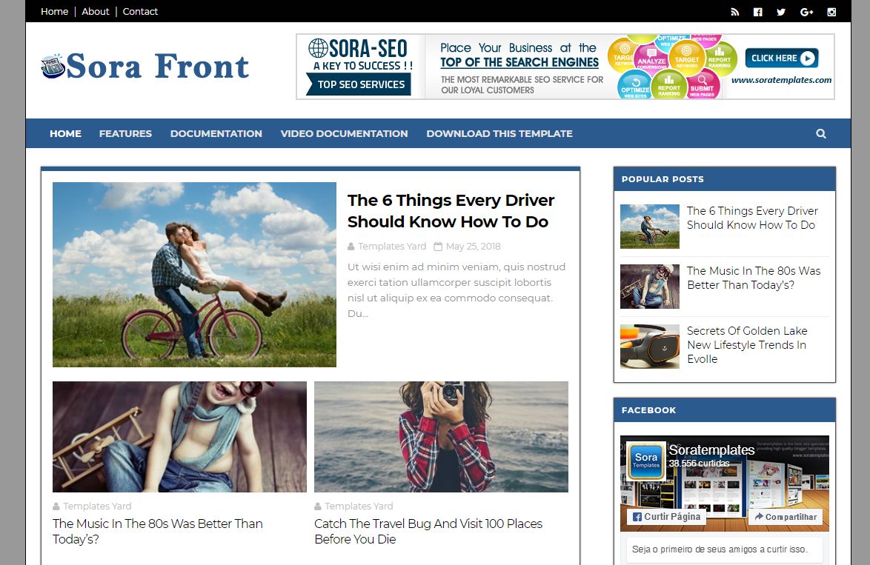The image size is (870, 565).
Task: Open the Features menu item
Action: coord(125,133)
